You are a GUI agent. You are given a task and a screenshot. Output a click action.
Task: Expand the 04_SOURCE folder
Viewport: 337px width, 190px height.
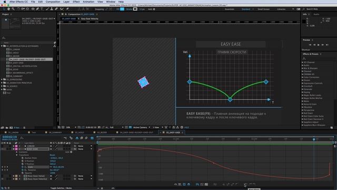(2, 86)
